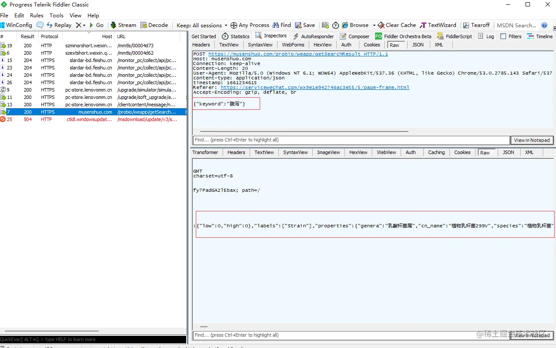Toggle the Decode option
Image resolution: width=556 pixels, height=348 pixels.
click(154, 25)
